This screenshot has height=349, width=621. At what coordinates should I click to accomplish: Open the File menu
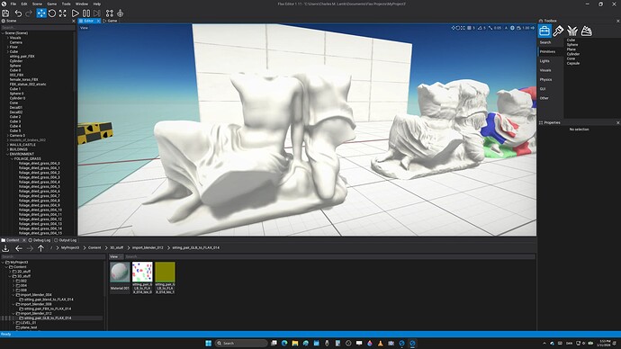point(13,4)
